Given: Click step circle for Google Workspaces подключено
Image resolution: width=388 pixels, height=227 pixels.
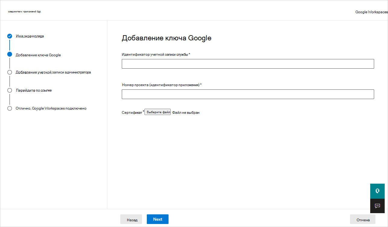Looking at the screenshot, I should 10,108.
